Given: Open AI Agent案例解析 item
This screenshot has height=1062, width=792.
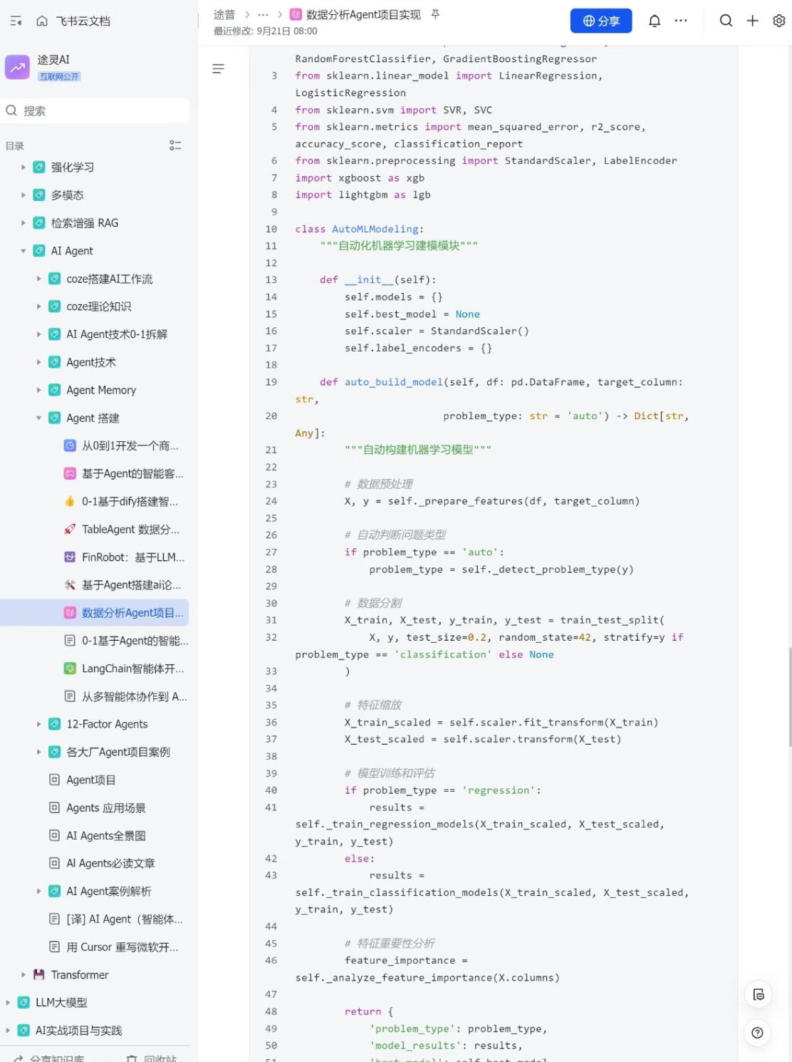Looking at the screenshot, I should tap(109, 891).
